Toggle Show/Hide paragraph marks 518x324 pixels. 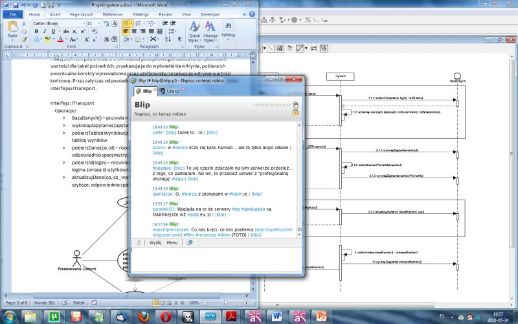(180, 40)
